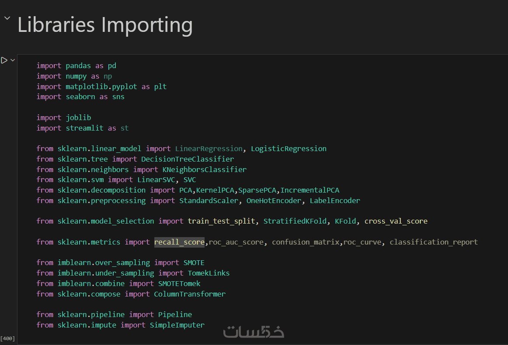Place cursor on the streamlit import line
The height and width of the screenshot is (345, 508).
point(83,128)
